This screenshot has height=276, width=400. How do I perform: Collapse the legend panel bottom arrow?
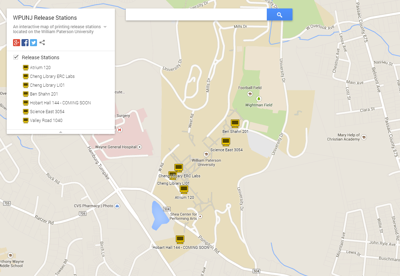pos(61,132)
